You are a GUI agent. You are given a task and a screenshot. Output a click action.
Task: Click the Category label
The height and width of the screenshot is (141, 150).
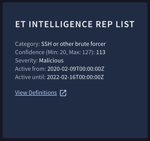(x=28, y=44)
